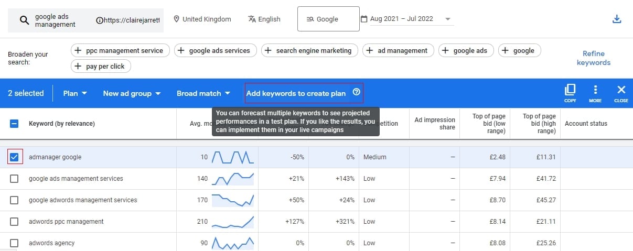This screenshot has height=251, width=633.
Task: Click the search magnifier icon
Action: 24,20
